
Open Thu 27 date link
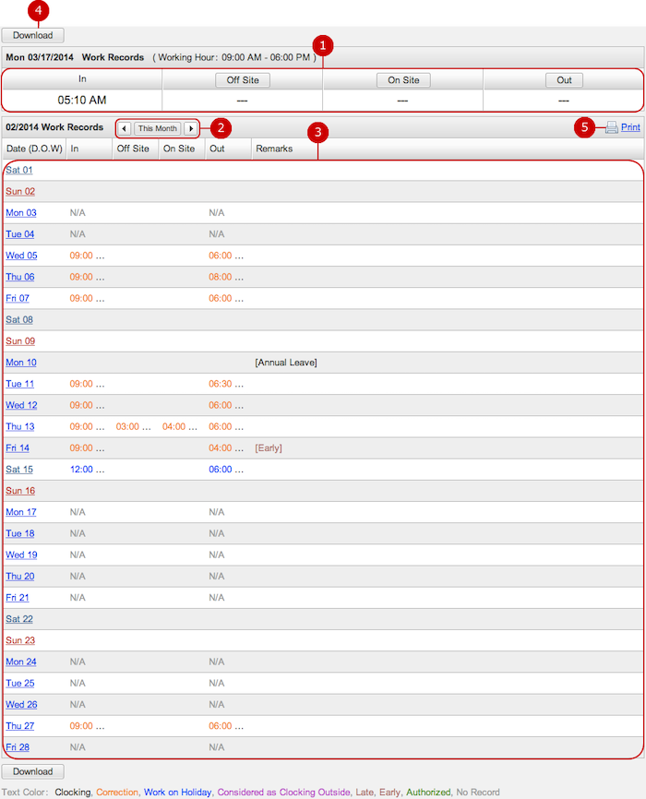pyautogui.click(x=20, y=727)
